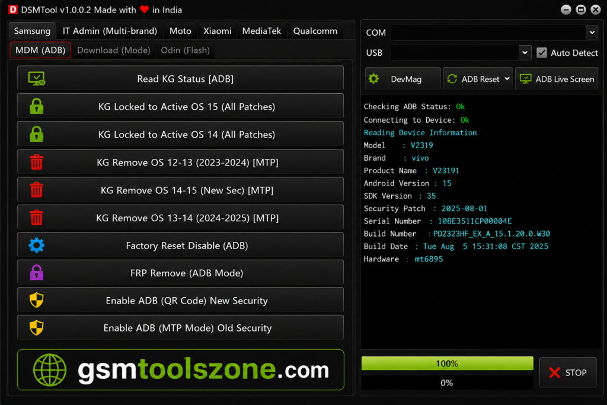Select the MDM (ADB) sub-tab
This screenshot has width=607, height=405.
tap(40, 50)
